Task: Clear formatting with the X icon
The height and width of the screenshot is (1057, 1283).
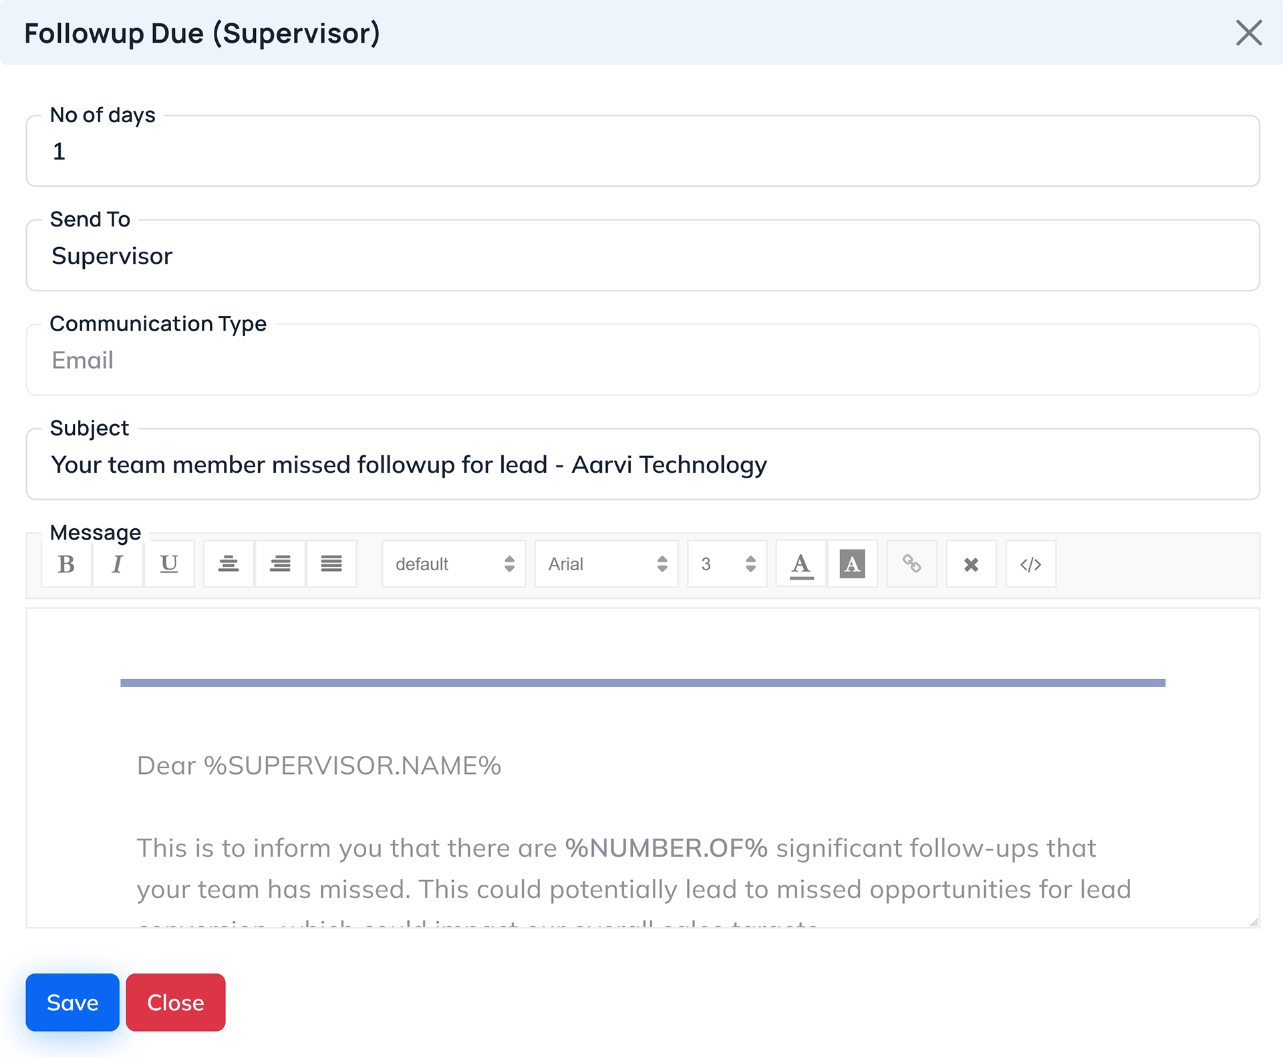Action: click(971, 564)
